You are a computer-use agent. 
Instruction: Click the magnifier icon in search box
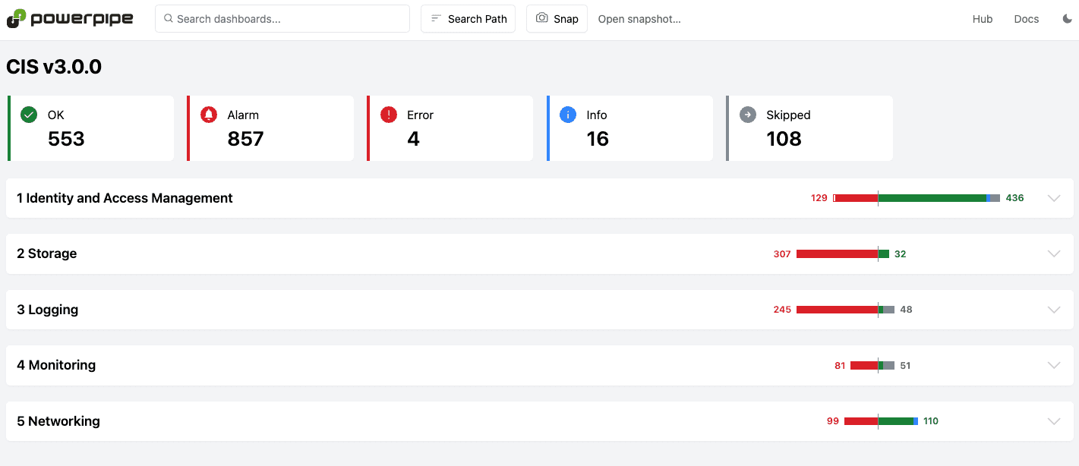click(168, 18)
